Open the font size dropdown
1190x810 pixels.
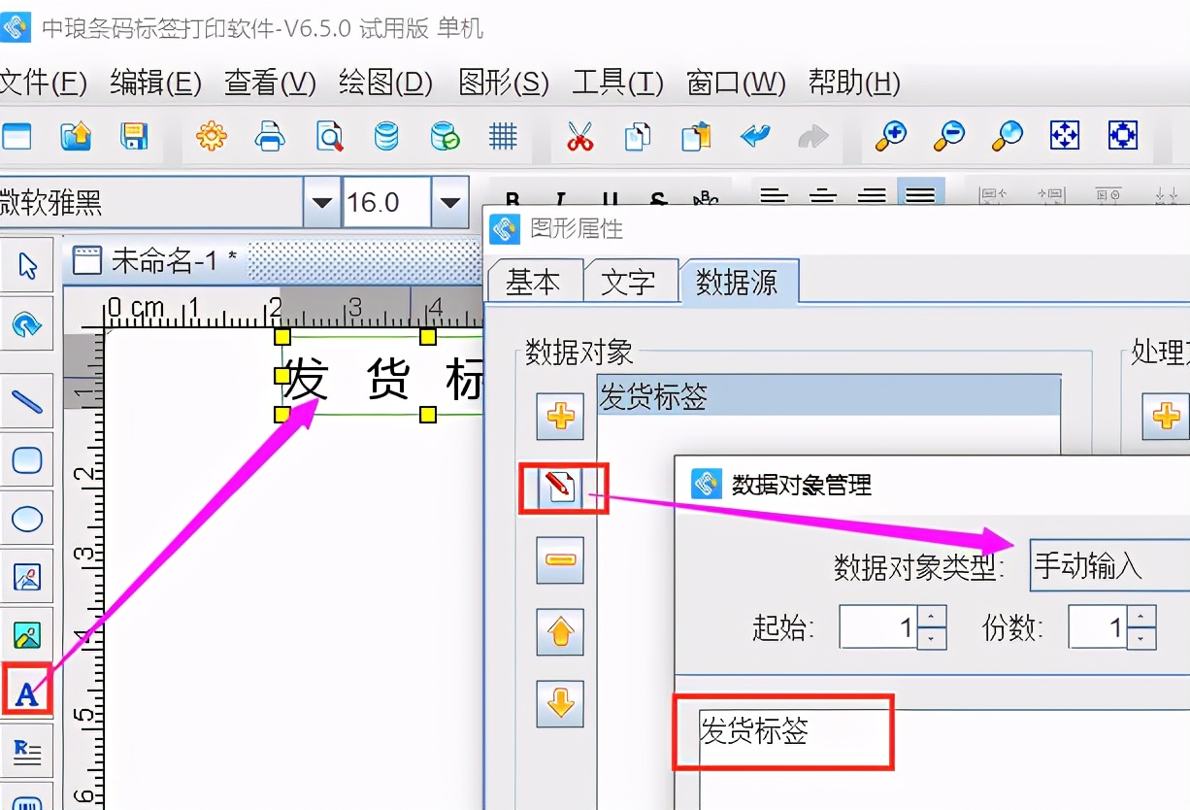[x=449, y=202]
